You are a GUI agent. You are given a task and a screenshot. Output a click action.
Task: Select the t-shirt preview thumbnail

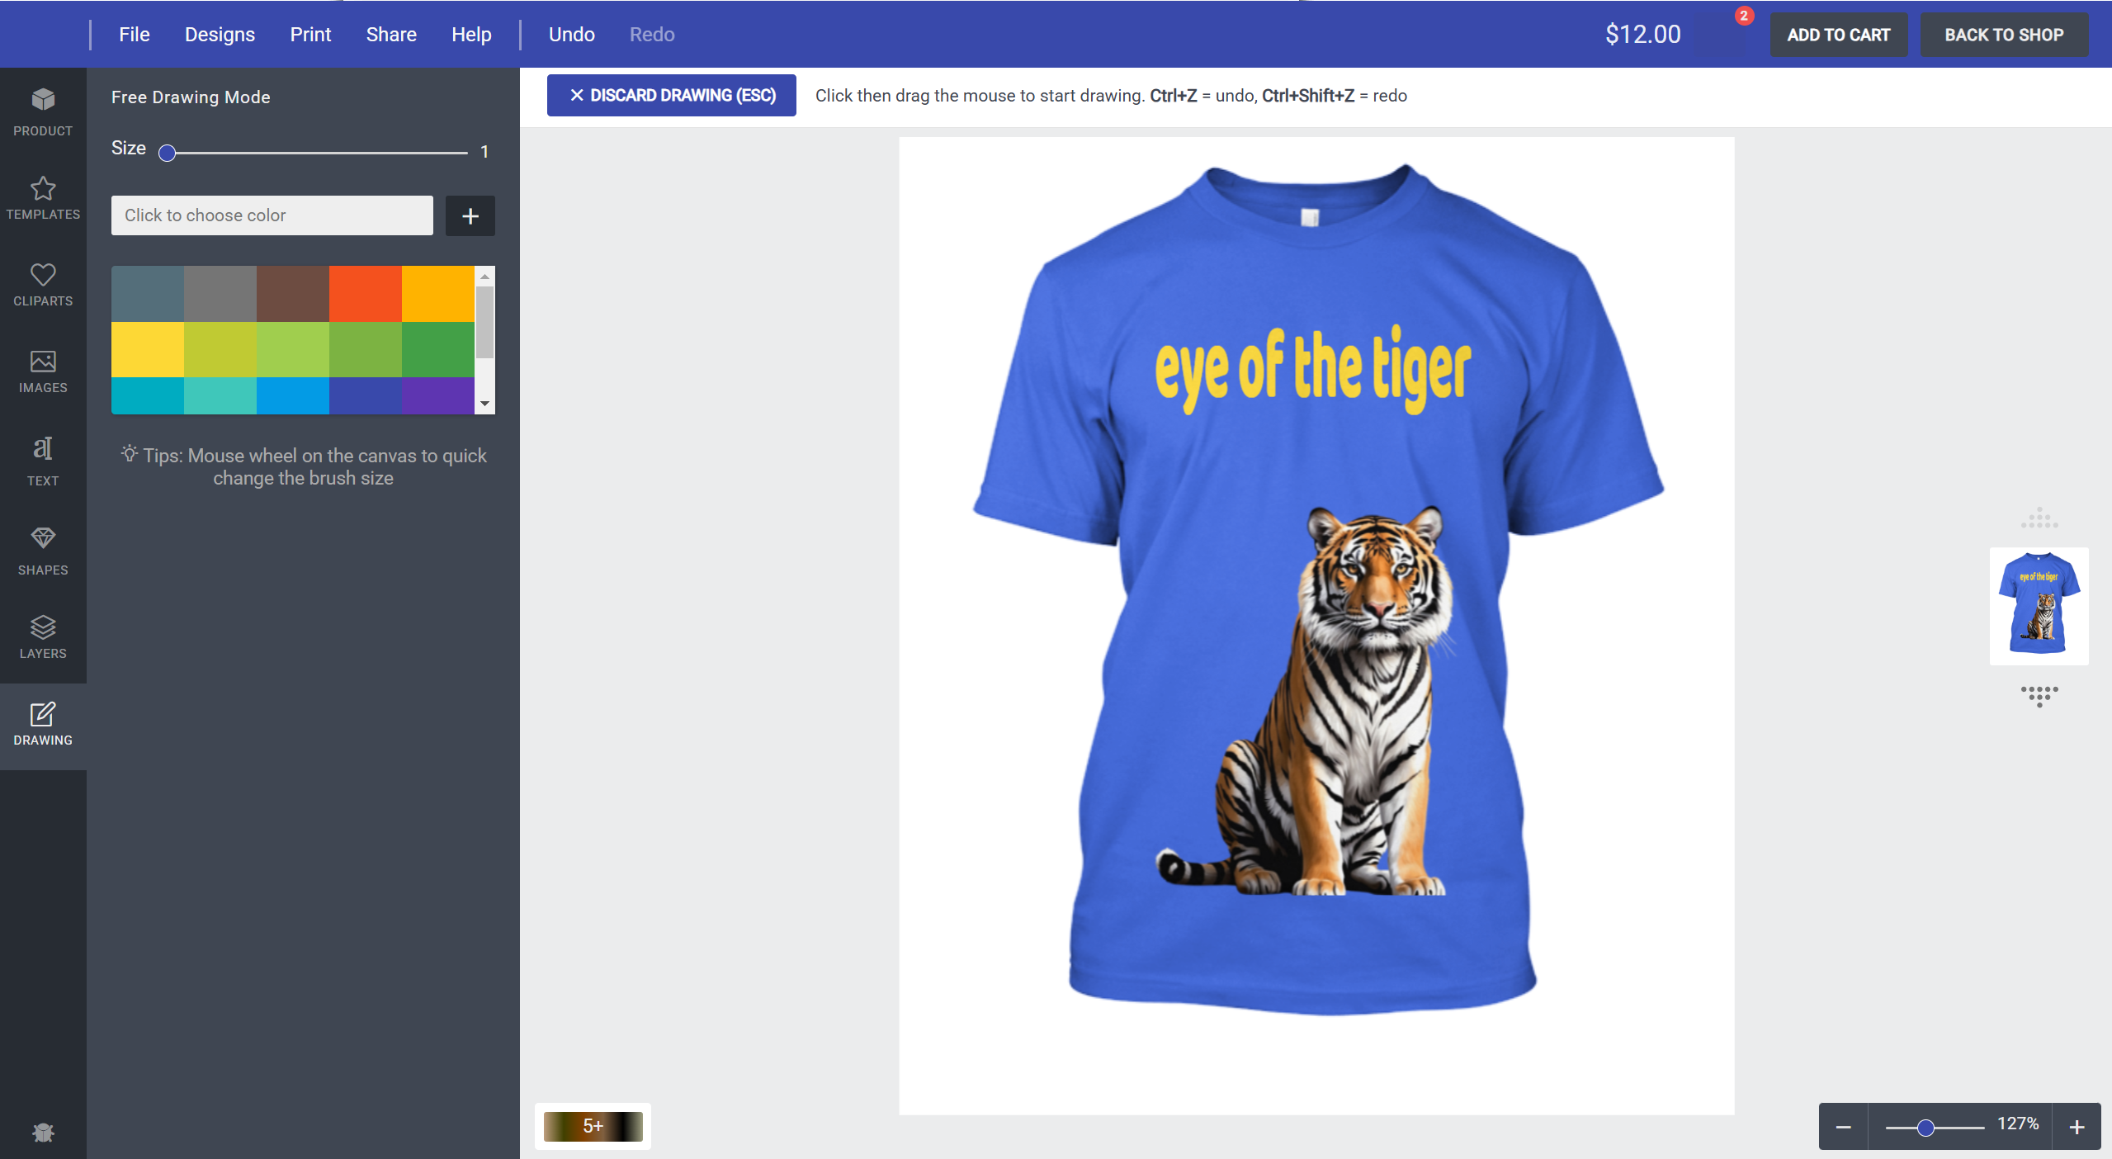tap(2039, 605)
